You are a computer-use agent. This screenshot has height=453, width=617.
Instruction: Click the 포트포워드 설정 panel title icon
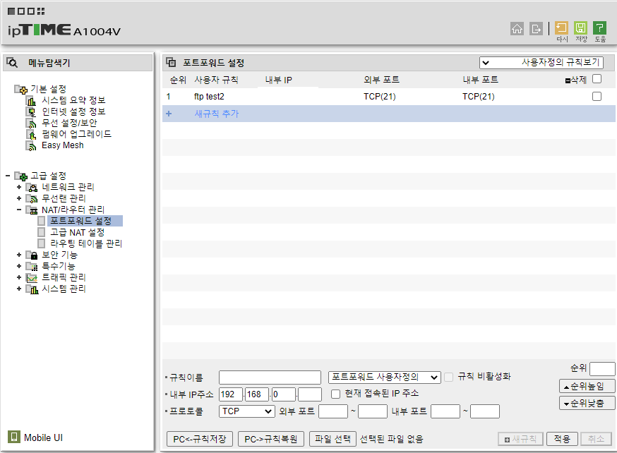[171, 62]
